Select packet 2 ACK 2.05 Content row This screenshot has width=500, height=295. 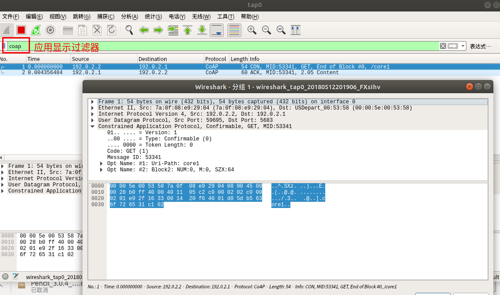click(x=250, y=72)
